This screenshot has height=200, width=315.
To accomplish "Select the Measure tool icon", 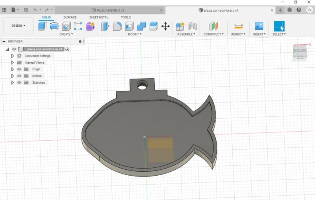I will click(239, 26).
